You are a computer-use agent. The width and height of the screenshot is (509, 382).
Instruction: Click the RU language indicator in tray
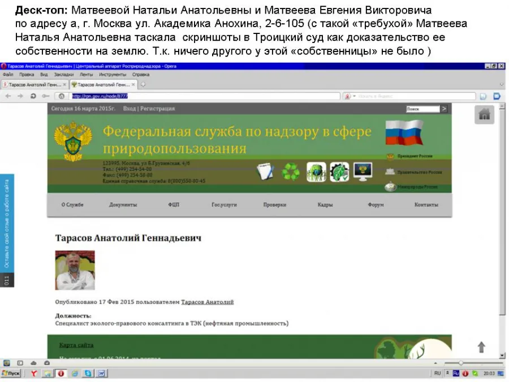tap(437, 374)
